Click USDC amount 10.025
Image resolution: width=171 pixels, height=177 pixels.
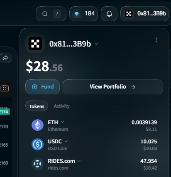pos(149,142)
